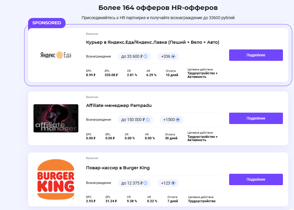294x210 pixels.
Task: Click the до 150 000 ₽ reward pill
Action: point(135,120)
